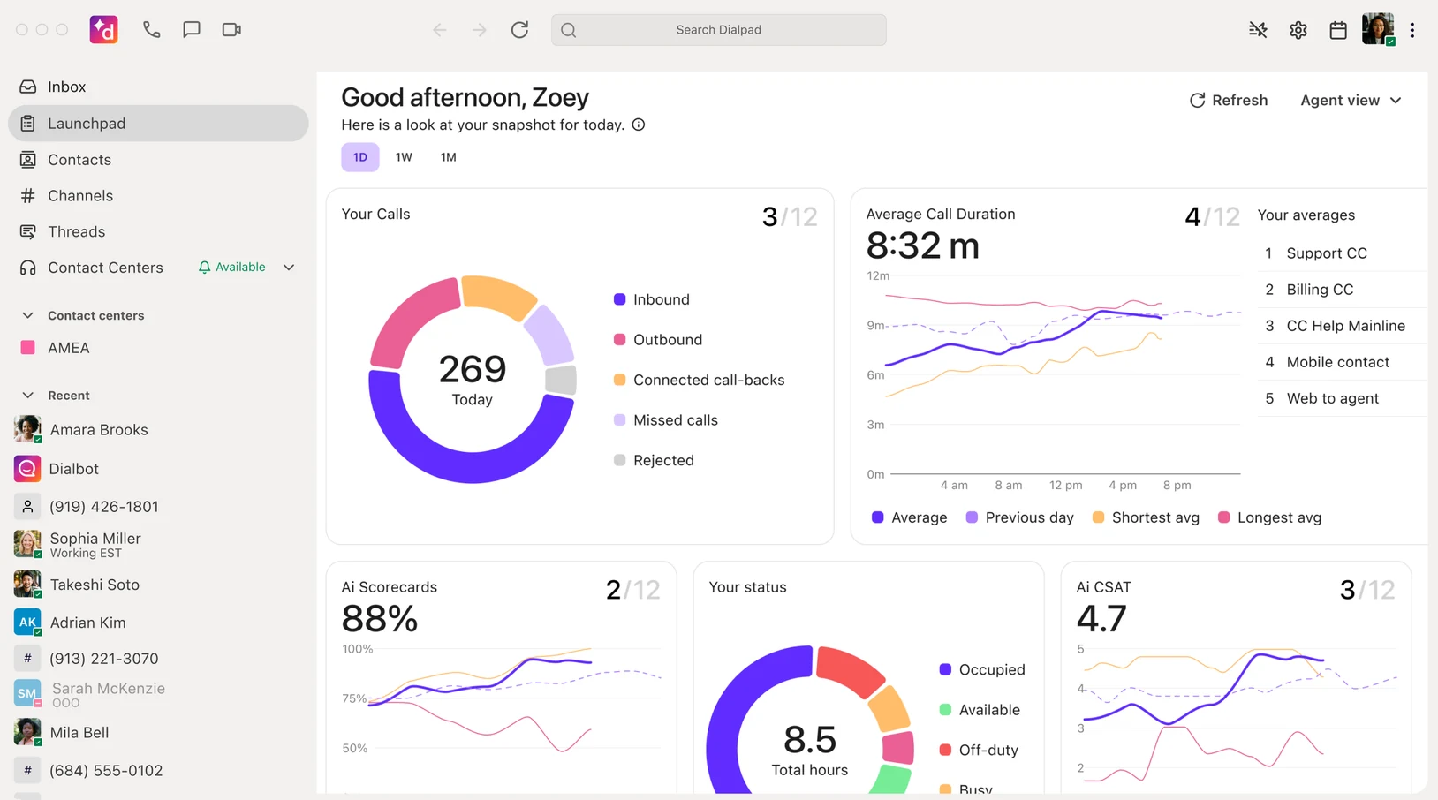The width and height of the screenshot is (1438, 800).
Task: Toggle the Inbound legend swatch
Action: click(x=620, y=299)
